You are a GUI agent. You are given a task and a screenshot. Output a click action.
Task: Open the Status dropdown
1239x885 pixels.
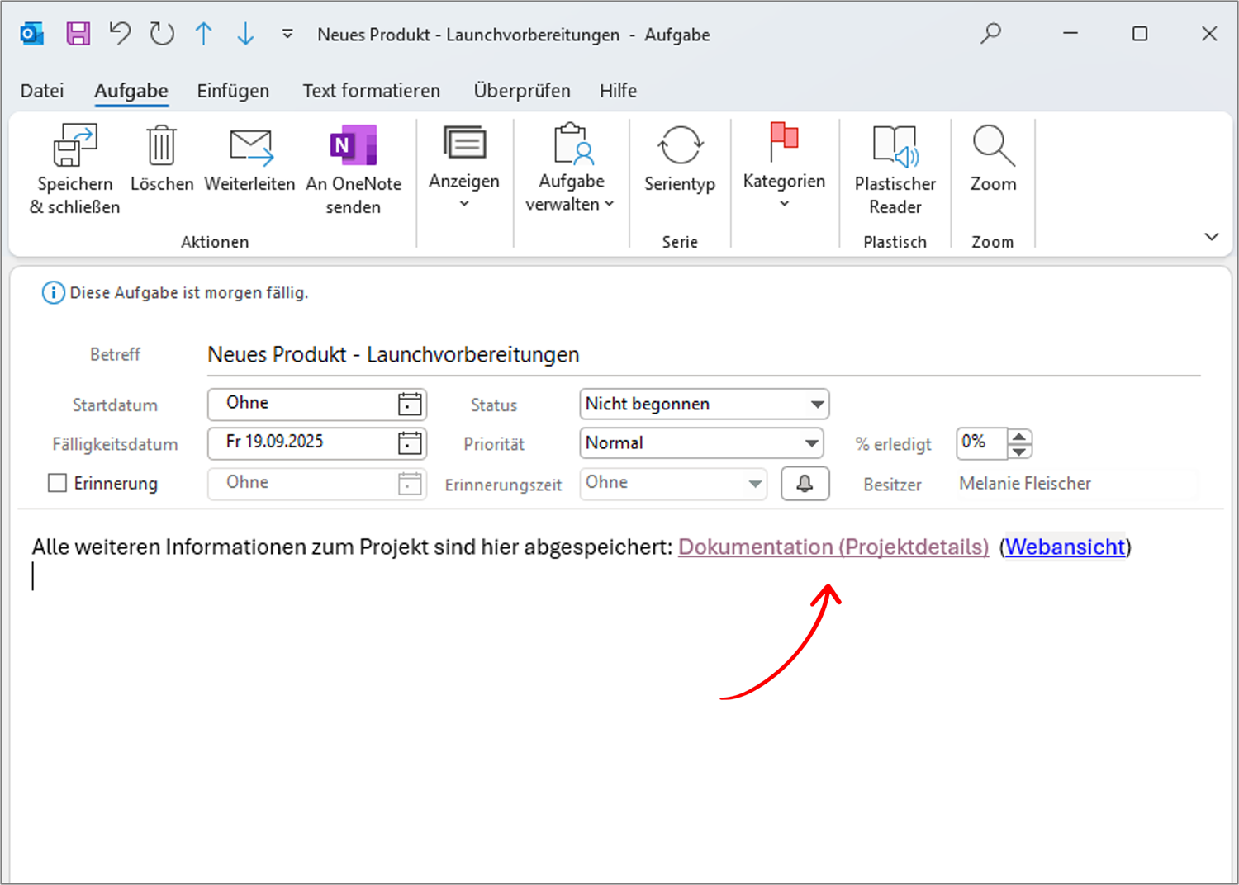816,405
